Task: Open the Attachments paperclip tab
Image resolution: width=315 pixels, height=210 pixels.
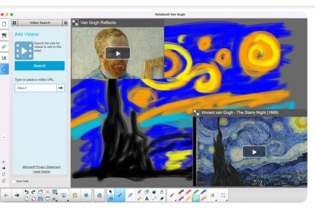Action: pyautogui.click(x=5, y=46)
